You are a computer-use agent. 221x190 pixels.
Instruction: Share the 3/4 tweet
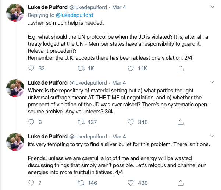pyautogui.click(x=181, y=122)
